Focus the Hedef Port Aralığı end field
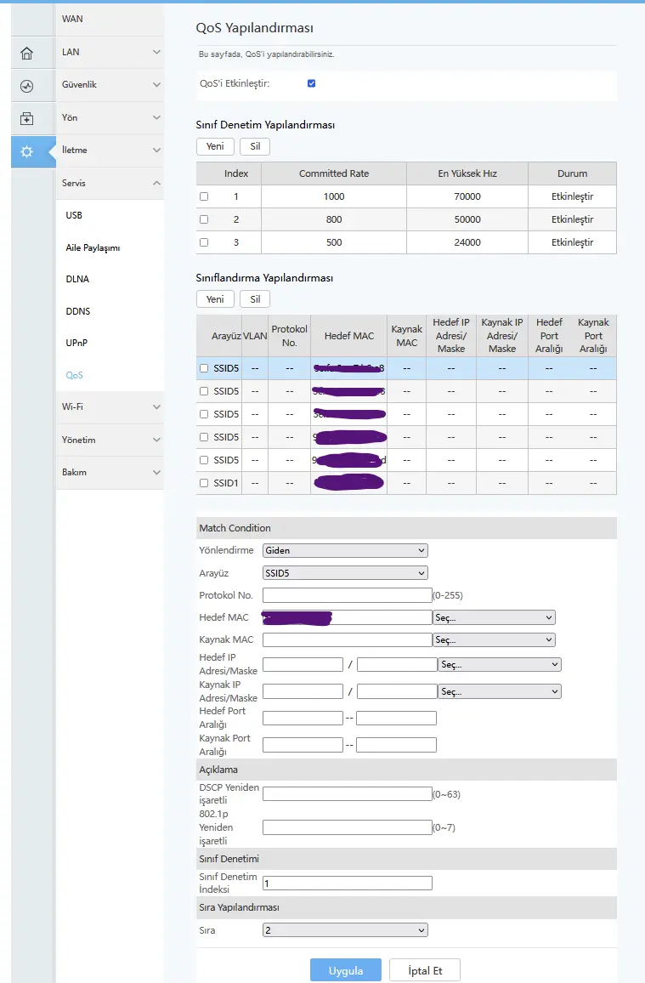Screen dimensions: 645x983 396,719
